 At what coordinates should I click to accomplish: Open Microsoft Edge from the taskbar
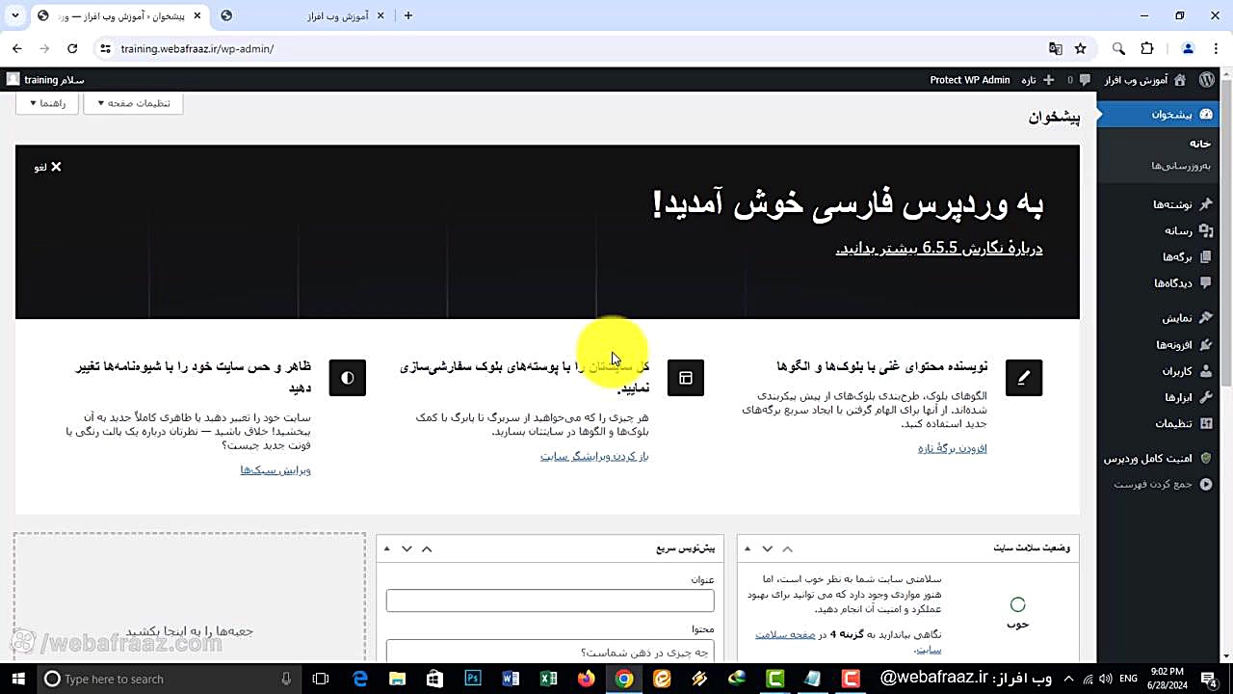tap(359, 679)
